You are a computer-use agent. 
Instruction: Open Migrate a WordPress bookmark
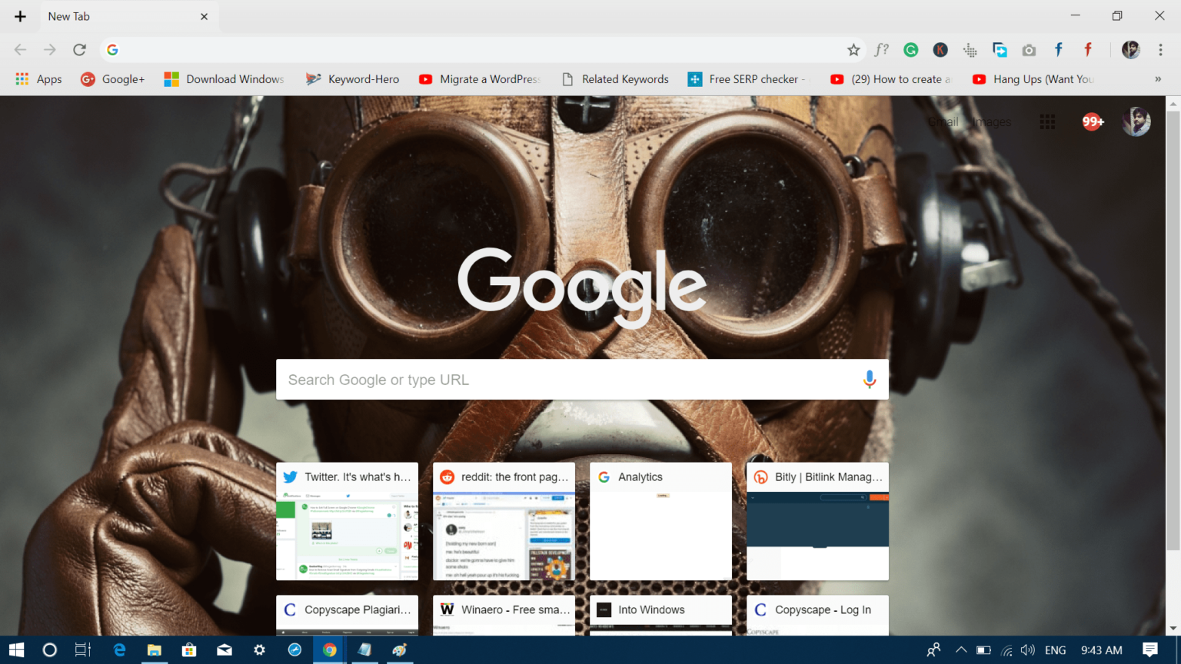click(x=481, y=79)
